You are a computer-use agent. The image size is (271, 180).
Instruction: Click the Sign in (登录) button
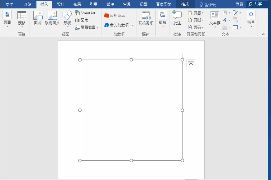point(240,4)
